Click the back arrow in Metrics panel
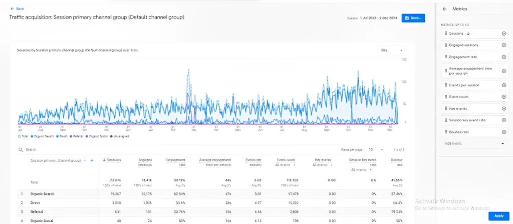Viewport: 513px width, 224px height. pos(445,9)
